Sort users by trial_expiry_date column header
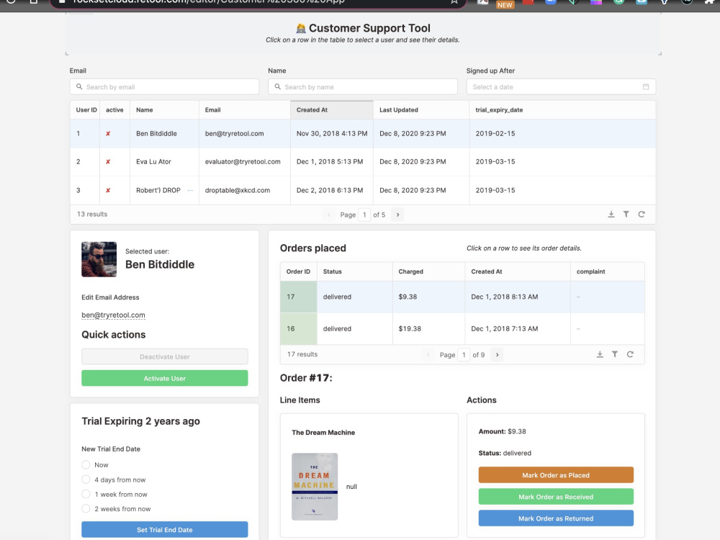 pyautogui.click(x=562, y=110)
